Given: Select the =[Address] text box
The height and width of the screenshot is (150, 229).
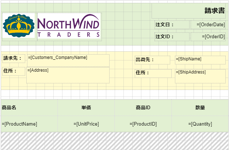Looking at the screenshot, I should click(x=68, y=75).
